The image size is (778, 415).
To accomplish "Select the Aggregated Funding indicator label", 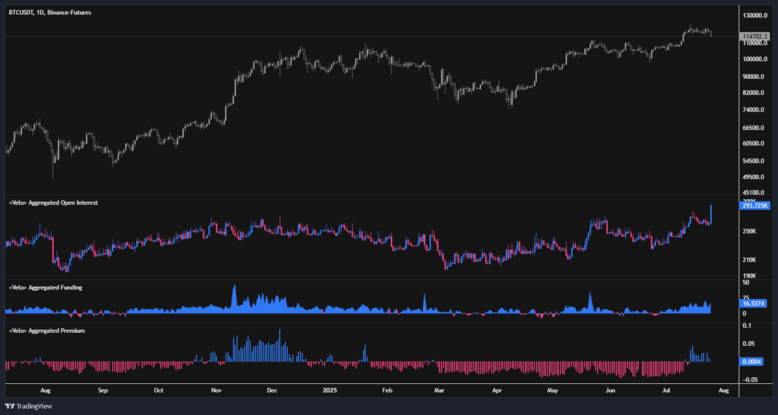I will pos(45,287).
